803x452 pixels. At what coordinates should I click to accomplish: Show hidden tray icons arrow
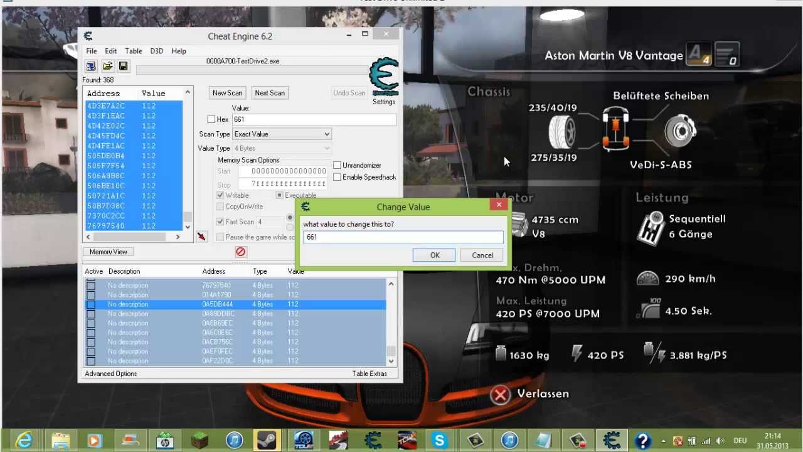tap(665, 441)
